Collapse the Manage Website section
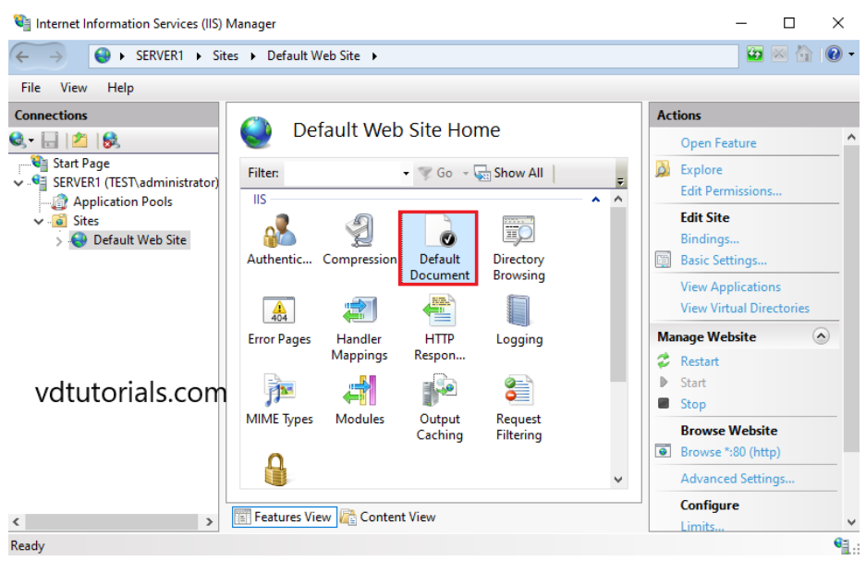The width and height of the screenshot is (866, 561). click(822, 336)
